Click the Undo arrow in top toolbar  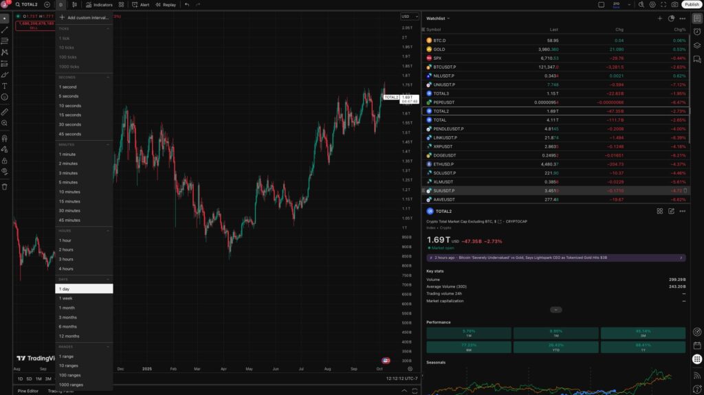[x=188, y=5]
